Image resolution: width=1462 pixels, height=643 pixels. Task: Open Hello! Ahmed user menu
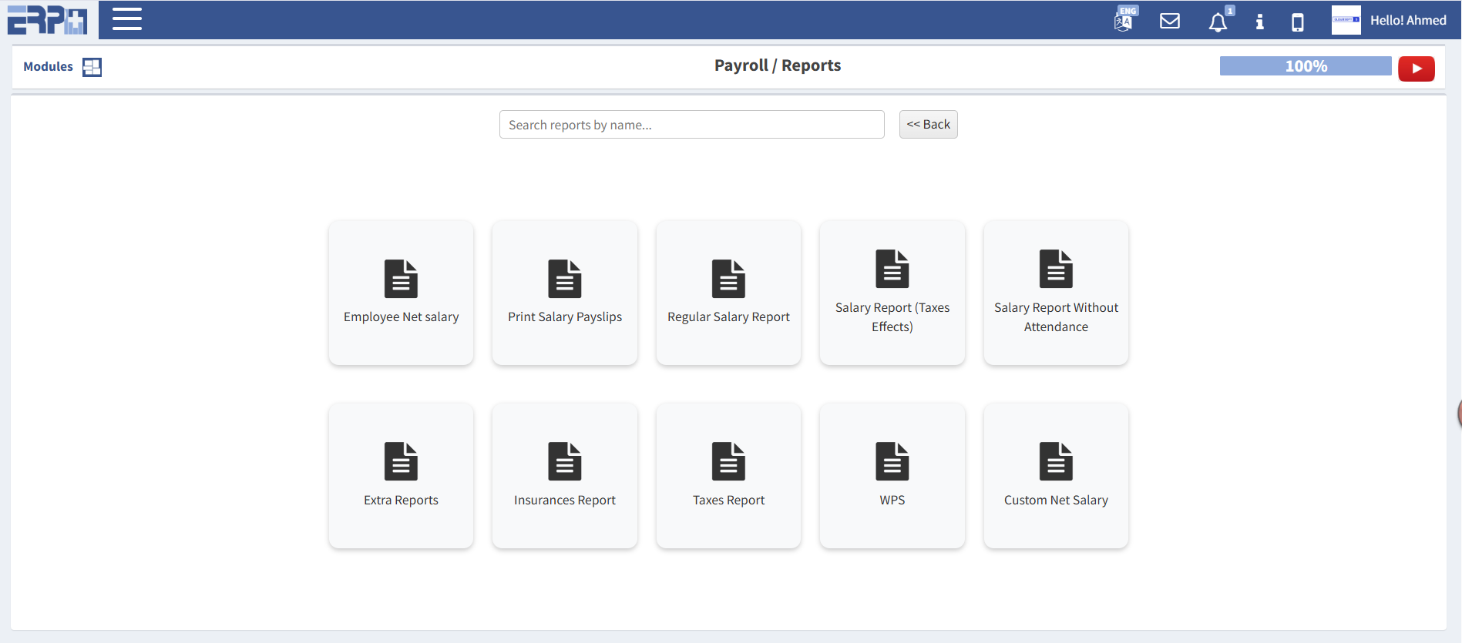[1407, 21]
